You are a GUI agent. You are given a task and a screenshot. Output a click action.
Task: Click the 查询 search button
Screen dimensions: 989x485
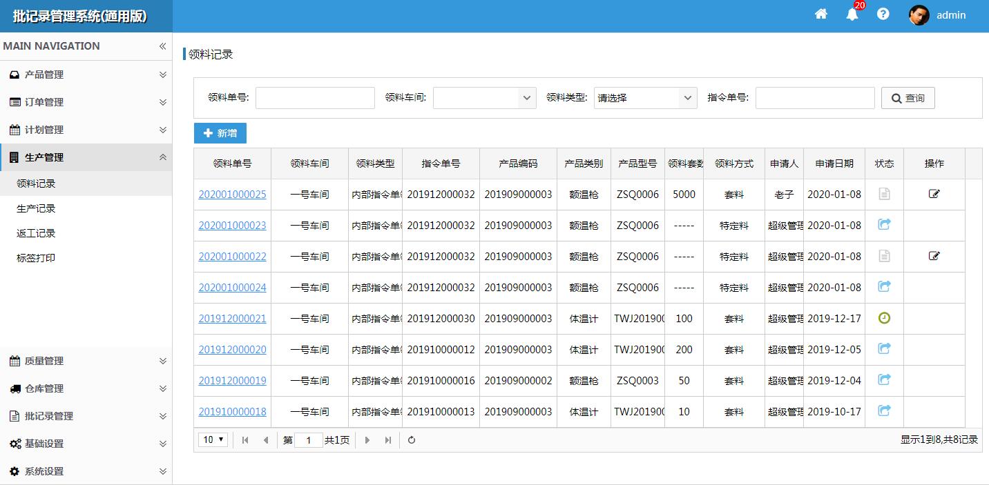tap(908, 98)
